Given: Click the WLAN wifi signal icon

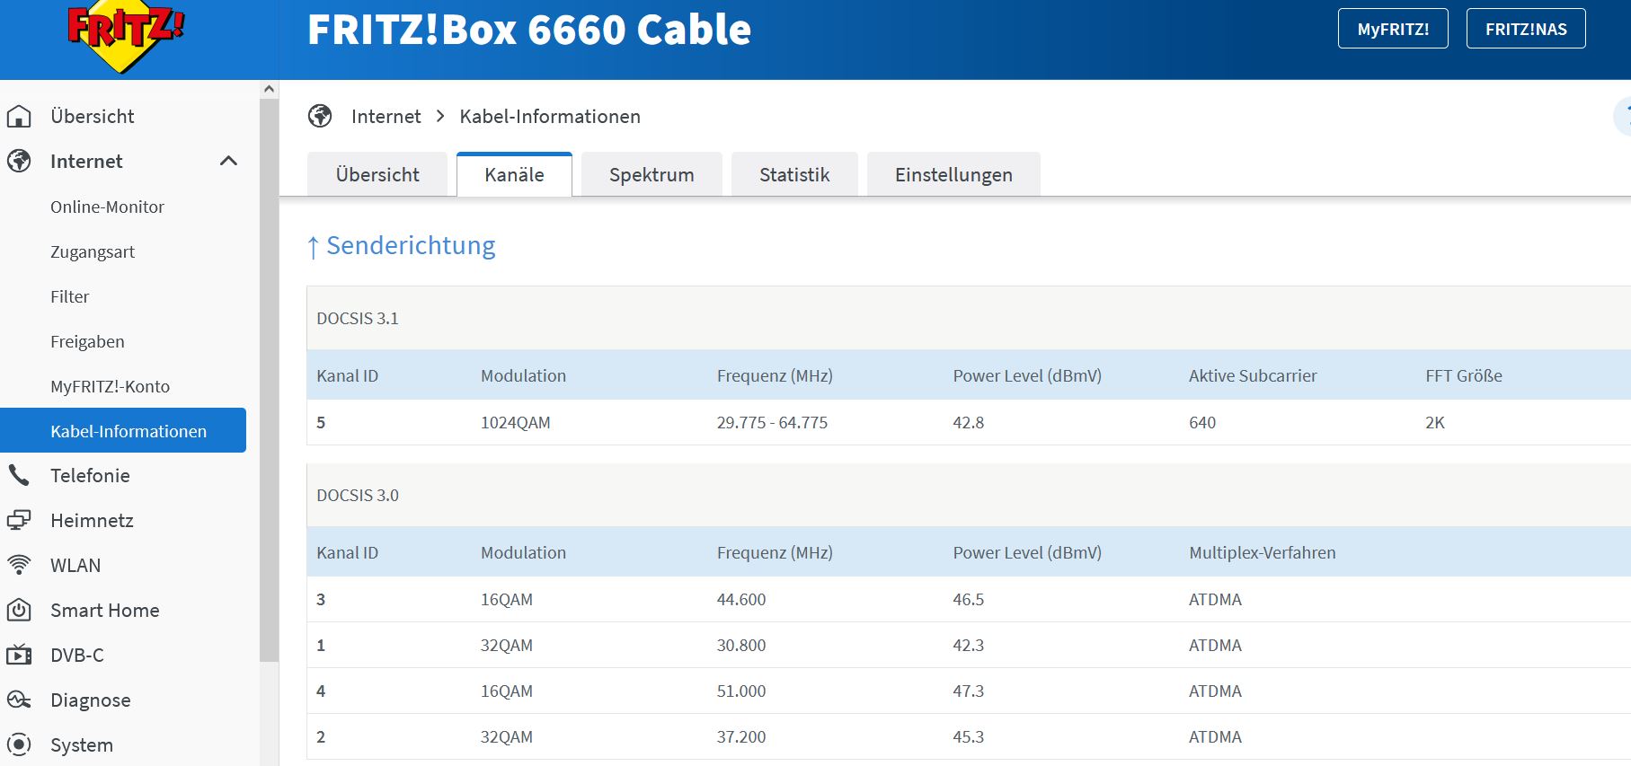Looking at the screenshot, I should point(19,565).
